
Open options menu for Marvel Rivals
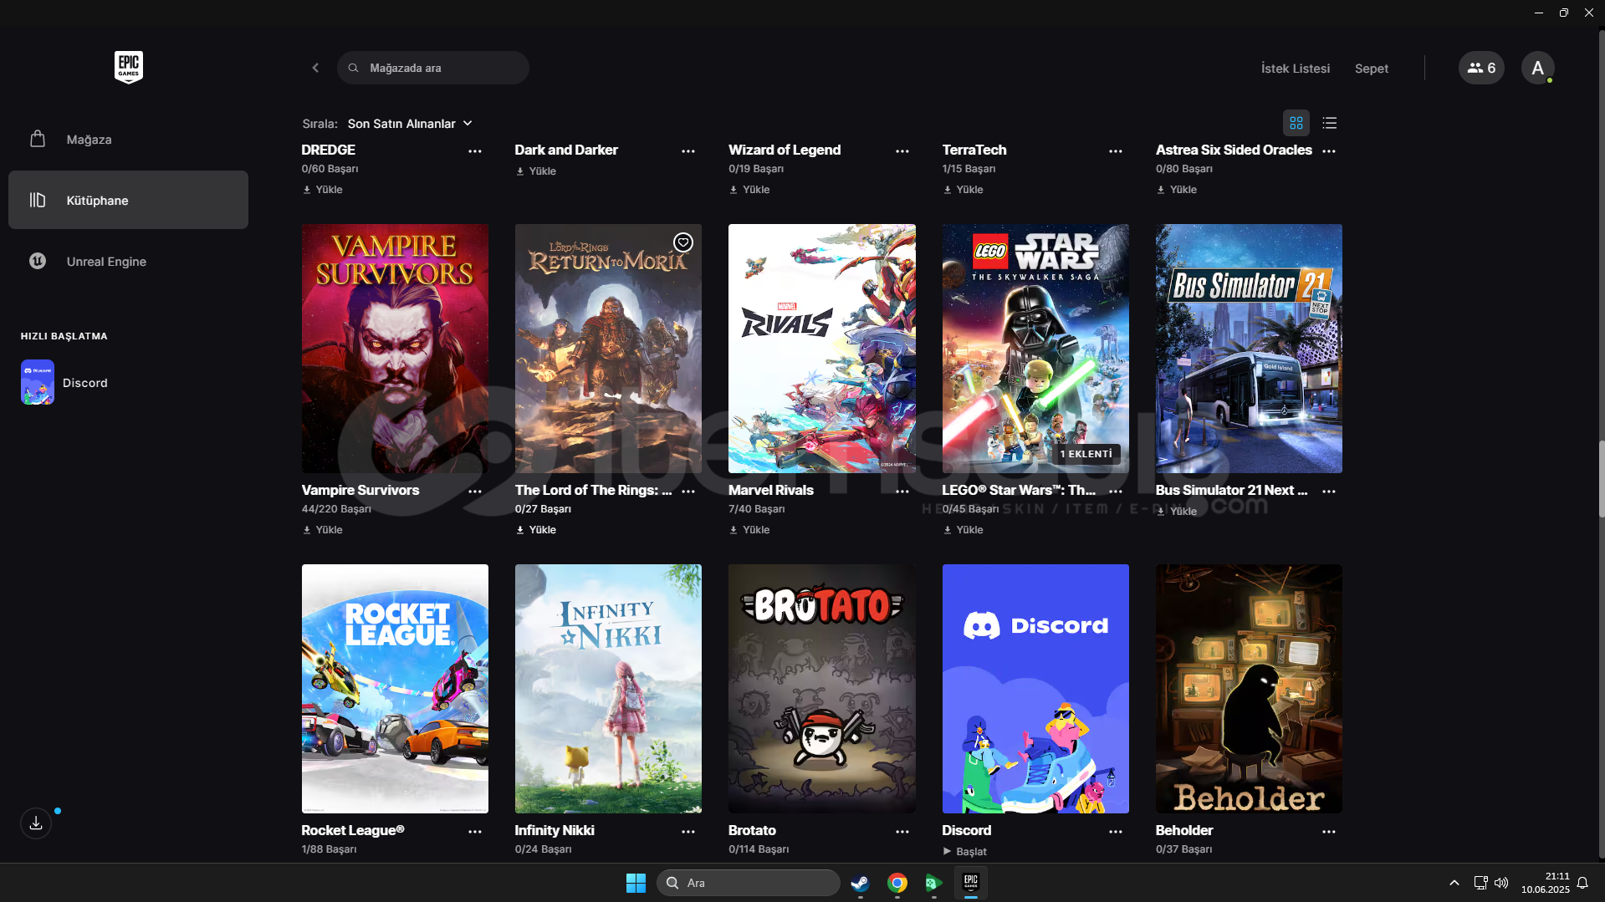(x=902, y=492)
